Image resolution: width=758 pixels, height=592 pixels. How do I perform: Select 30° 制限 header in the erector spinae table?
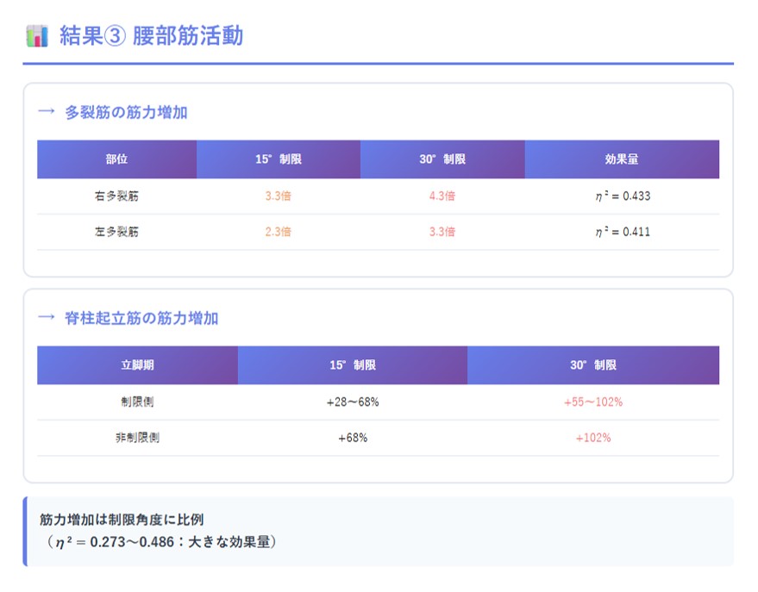pos(592,365)
